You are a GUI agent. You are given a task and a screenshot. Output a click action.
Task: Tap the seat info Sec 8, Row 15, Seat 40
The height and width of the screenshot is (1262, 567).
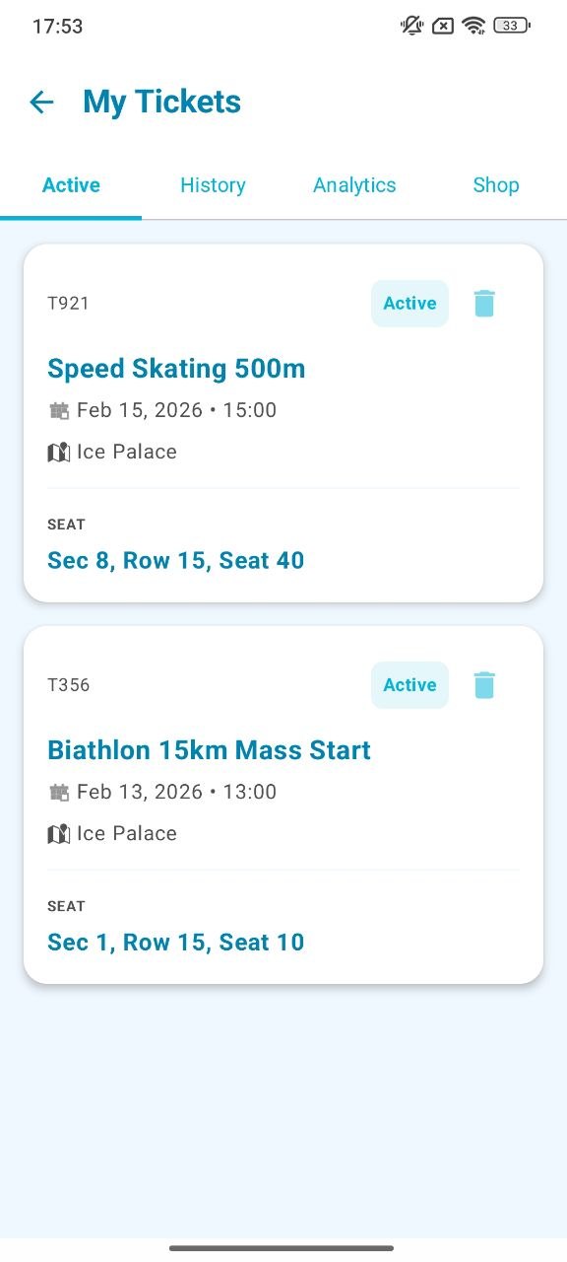pos(175,560)
